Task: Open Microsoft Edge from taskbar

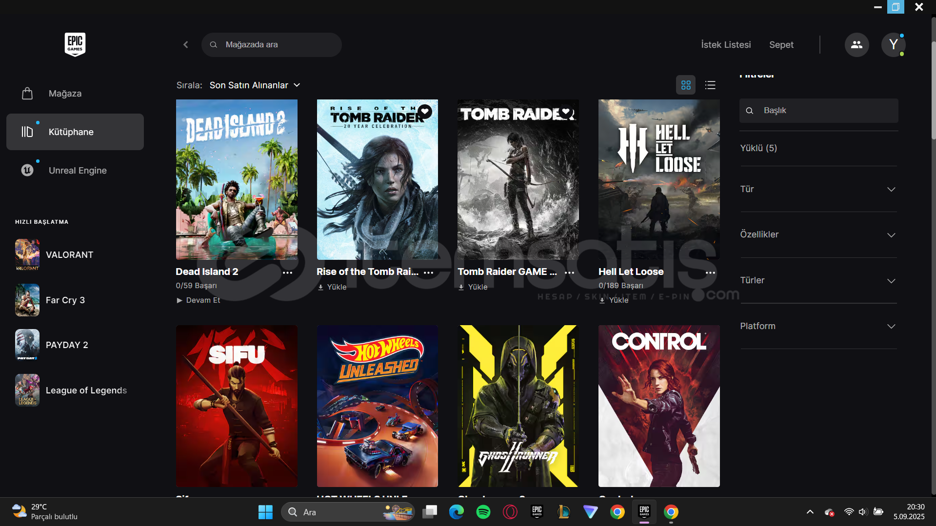Action: coord(457,512)
